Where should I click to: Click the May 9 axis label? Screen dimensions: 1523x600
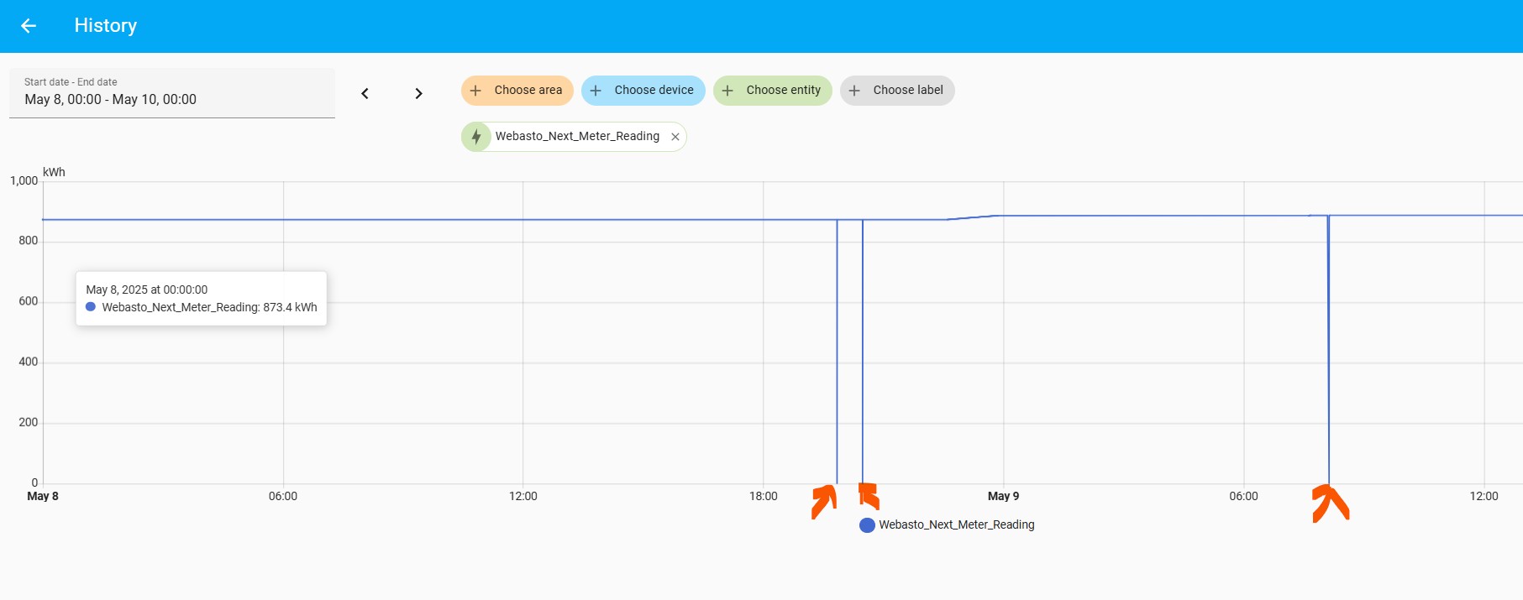click(x=1003, y=497)
